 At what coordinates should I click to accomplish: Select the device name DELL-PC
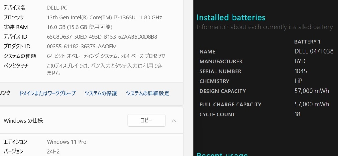pos(57,8)
